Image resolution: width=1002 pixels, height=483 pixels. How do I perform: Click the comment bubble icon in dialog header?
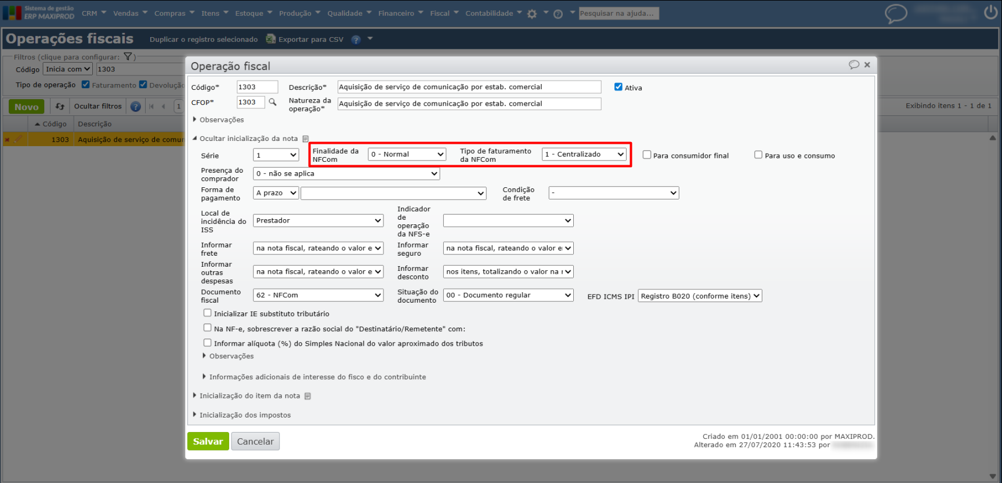(853, 65)
